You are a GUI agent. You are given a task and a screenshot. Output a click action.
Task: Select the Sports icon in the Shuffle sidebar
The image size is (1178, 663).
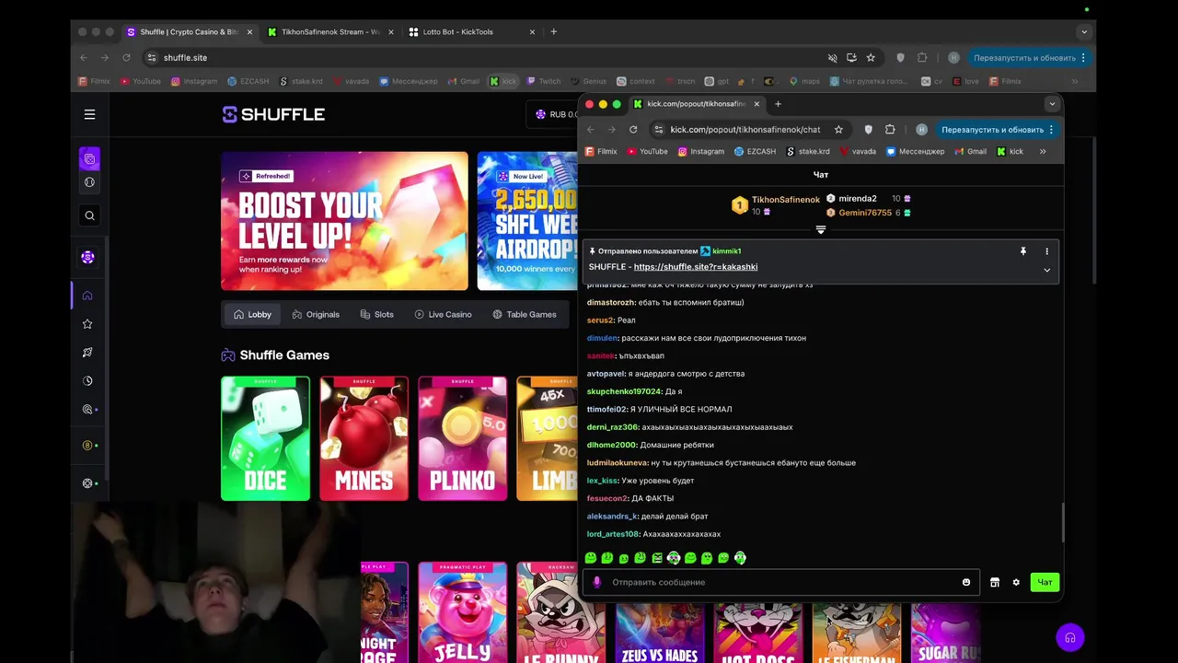(89, 182)
